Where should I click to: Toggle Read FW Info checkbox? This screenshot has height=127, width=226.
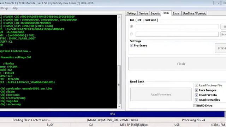pos(196,95)
